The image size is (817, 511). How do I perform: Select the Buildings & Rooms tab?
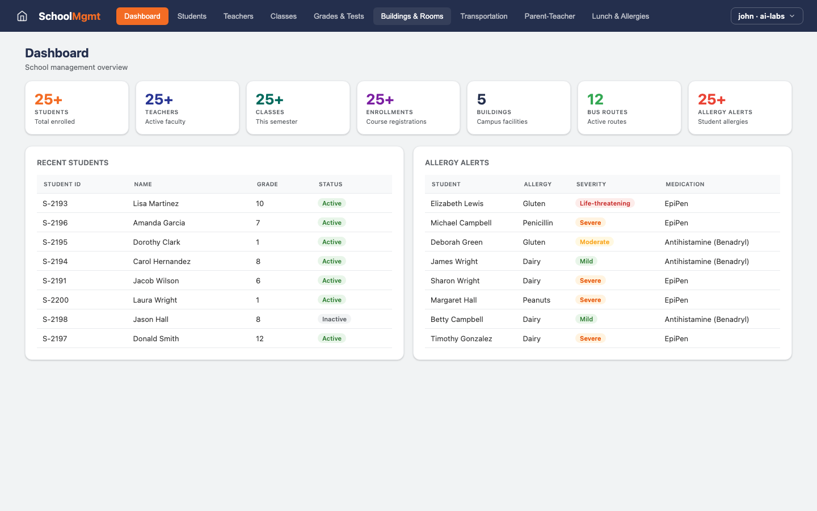pos(412,16)
